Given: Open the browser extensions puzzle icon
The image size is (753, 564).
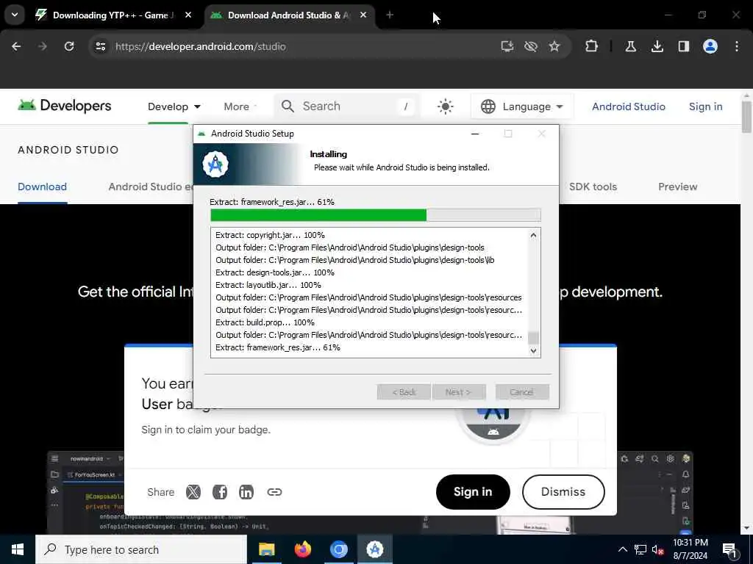Looking at the screenshot, I should point(592,46).
